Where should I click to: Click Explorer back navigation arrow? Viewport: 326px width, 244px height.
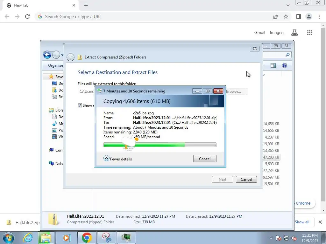click(47, 55)
